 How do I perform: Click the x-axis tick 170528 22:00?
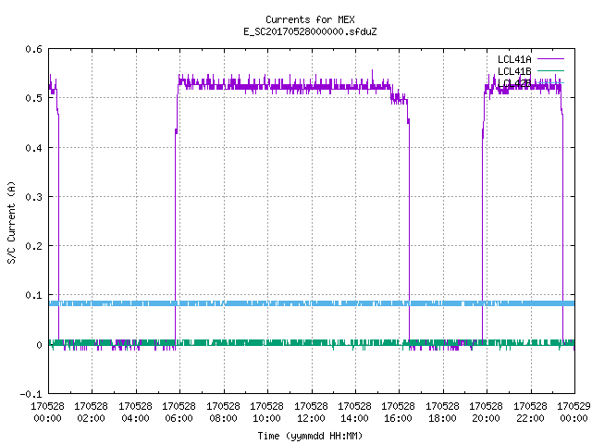pyautogui.click(x=530, y=413)
